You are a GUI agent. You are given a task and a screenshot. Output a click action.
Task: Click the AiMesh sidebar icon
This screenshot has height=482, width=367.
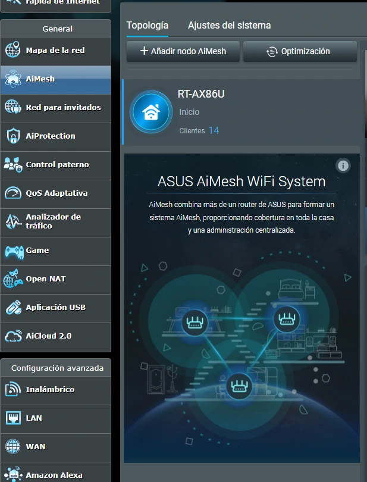(x=13, y=79)
